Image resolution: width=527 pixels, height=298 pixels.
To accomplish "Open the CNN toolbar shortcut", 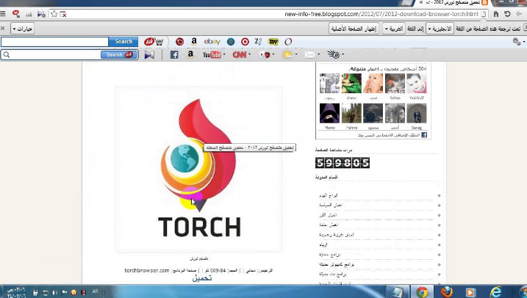I will click(x=240, y=55).
